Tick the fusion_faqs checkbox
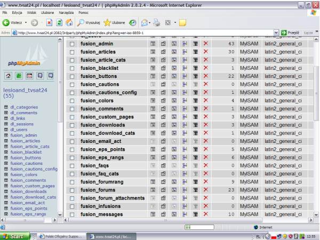 72,166
